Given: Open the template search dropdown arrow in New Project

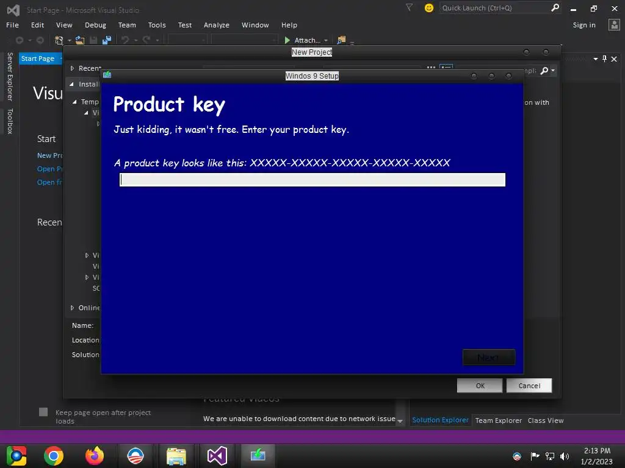Looking at the screenshot, I should 553,71.
